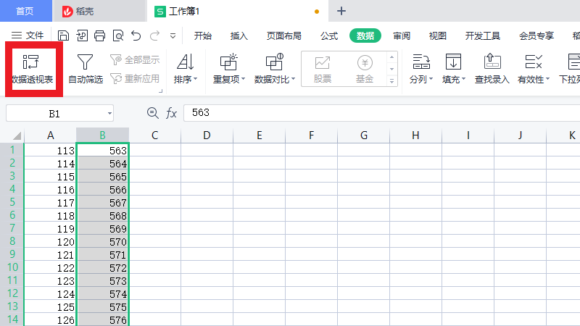Click the print preview icon
Viewport: 580px width, 326px height.
tap(117, 35)
